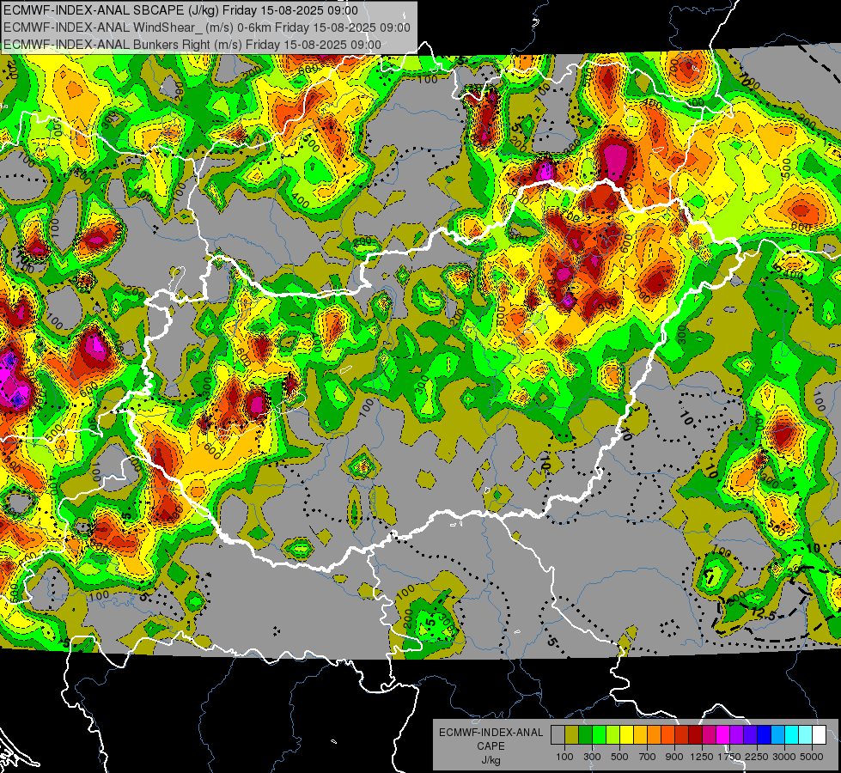Click the legend label 3000
841x773 pixels.
tap(783, 757)
